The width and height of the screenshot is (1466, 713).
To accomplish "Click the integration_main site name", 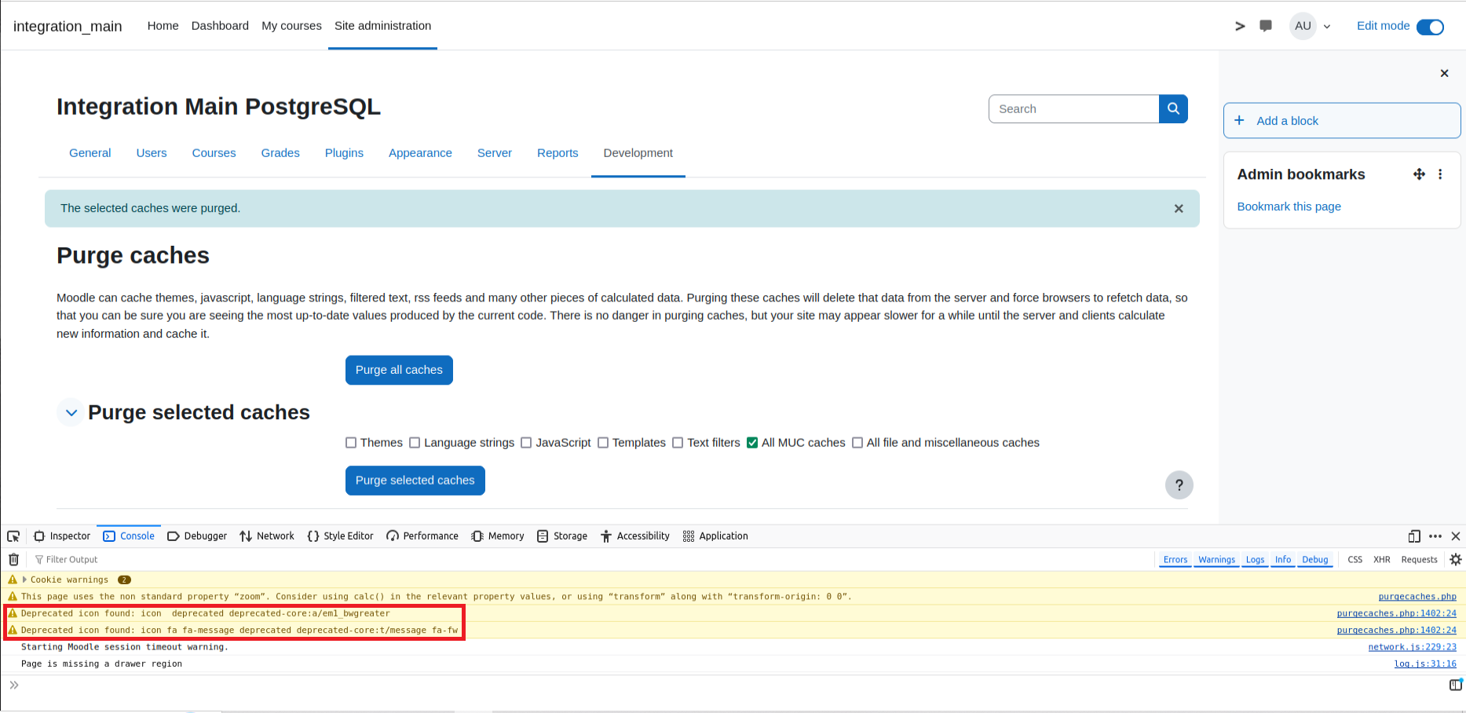I will [x=68, y=27].
